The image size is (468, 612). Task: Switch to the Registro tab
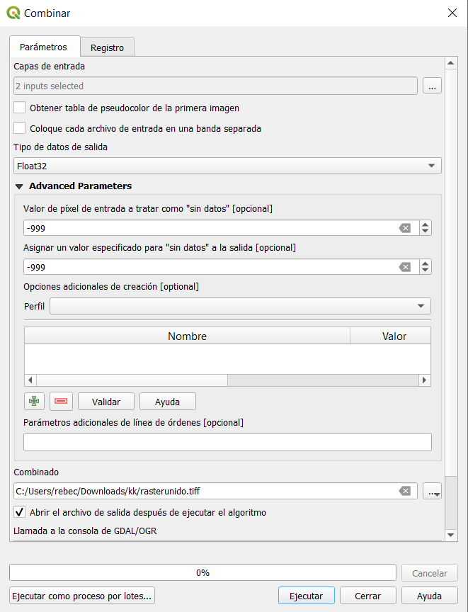pos(107,47)
